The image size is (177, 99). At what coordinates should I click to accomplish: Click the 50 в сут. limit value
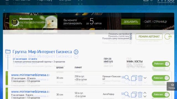point(79,93)
